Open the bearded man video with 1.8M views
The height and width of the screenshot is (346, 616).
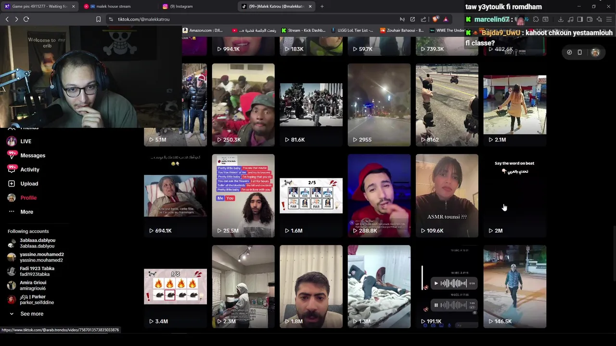tap(311, 286)
